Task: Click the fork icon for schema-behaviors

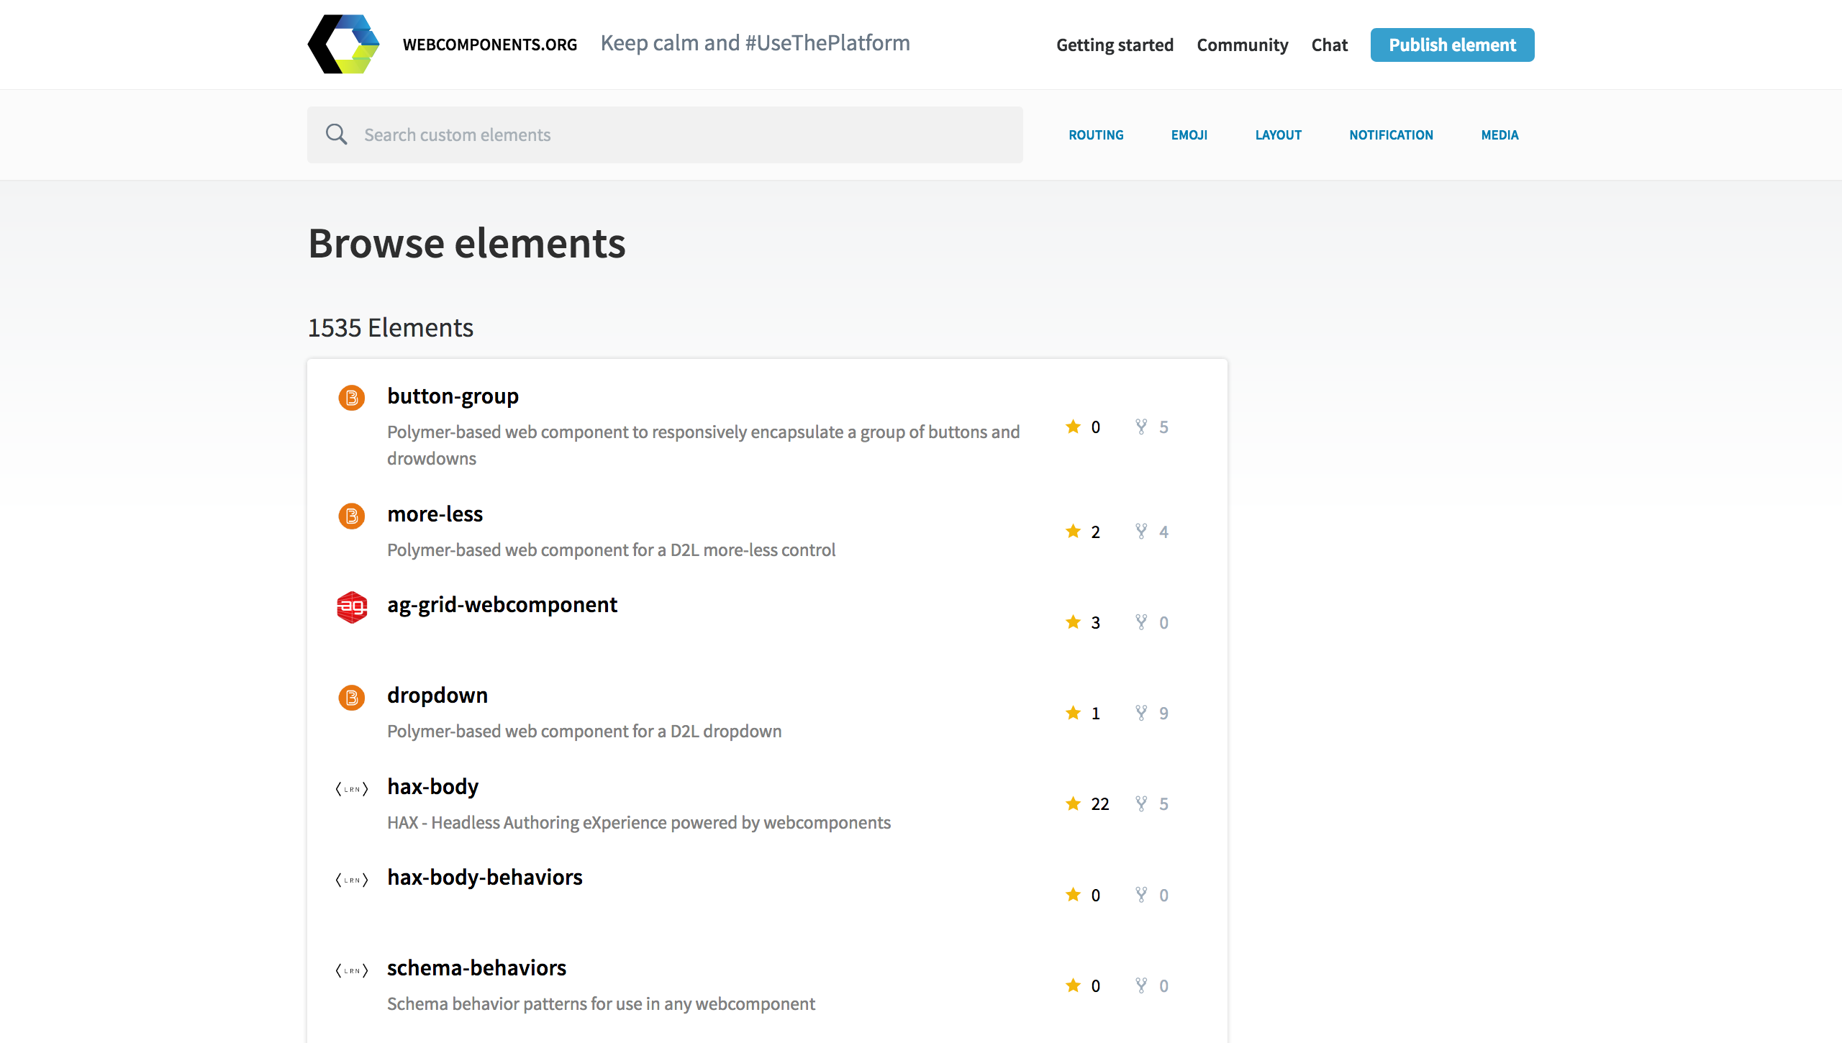Action: (x=1141, y=985)
